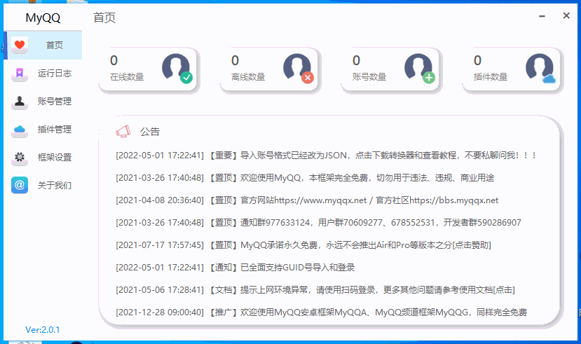The height and width of the screenshot is (344, 581).
Task: Click the offline avatar with red X
Action: (299, 69)
